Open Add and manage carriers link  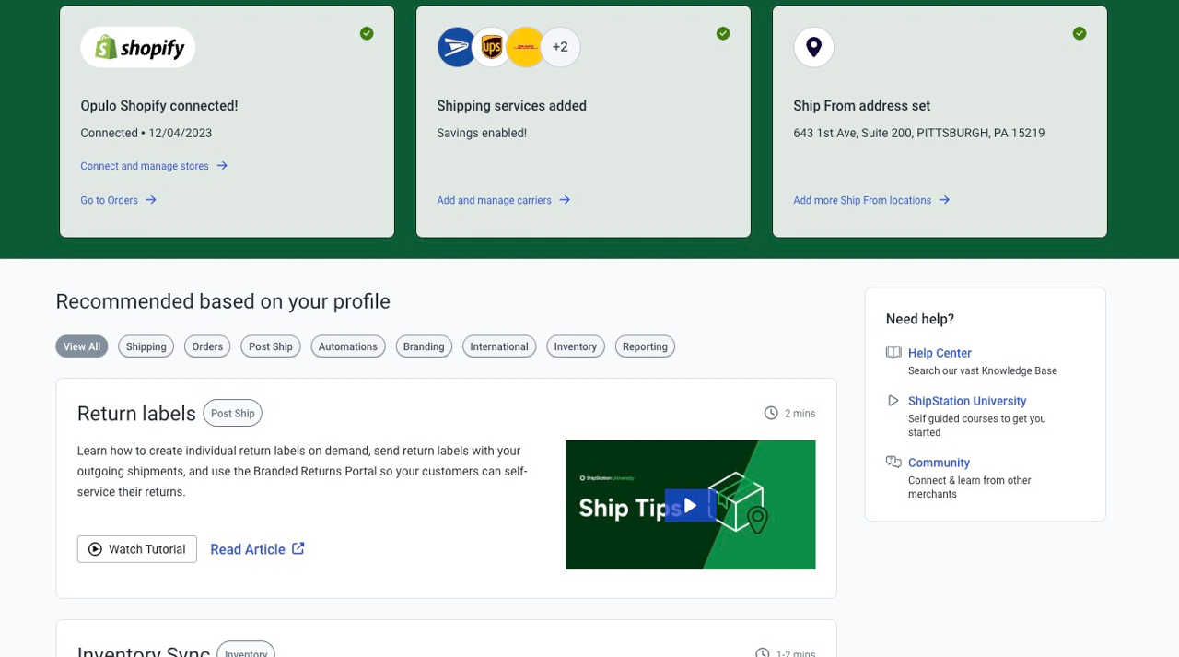[x=494, y=200]
